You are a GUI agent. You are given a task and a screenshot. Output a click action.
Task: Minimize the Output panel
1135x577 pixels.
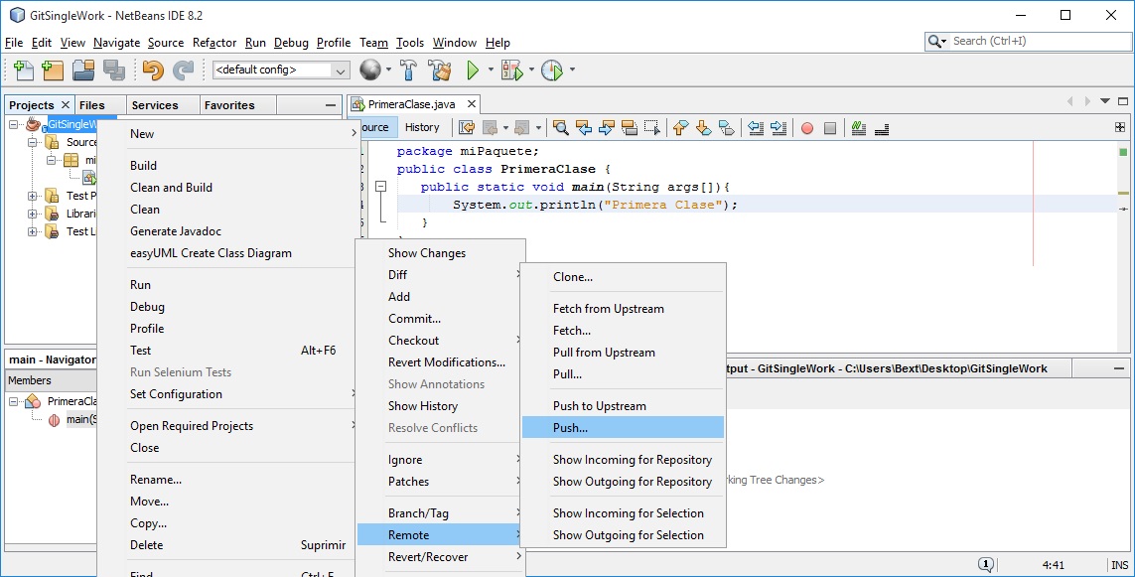pyautogui.click(x=1118, y=368)
